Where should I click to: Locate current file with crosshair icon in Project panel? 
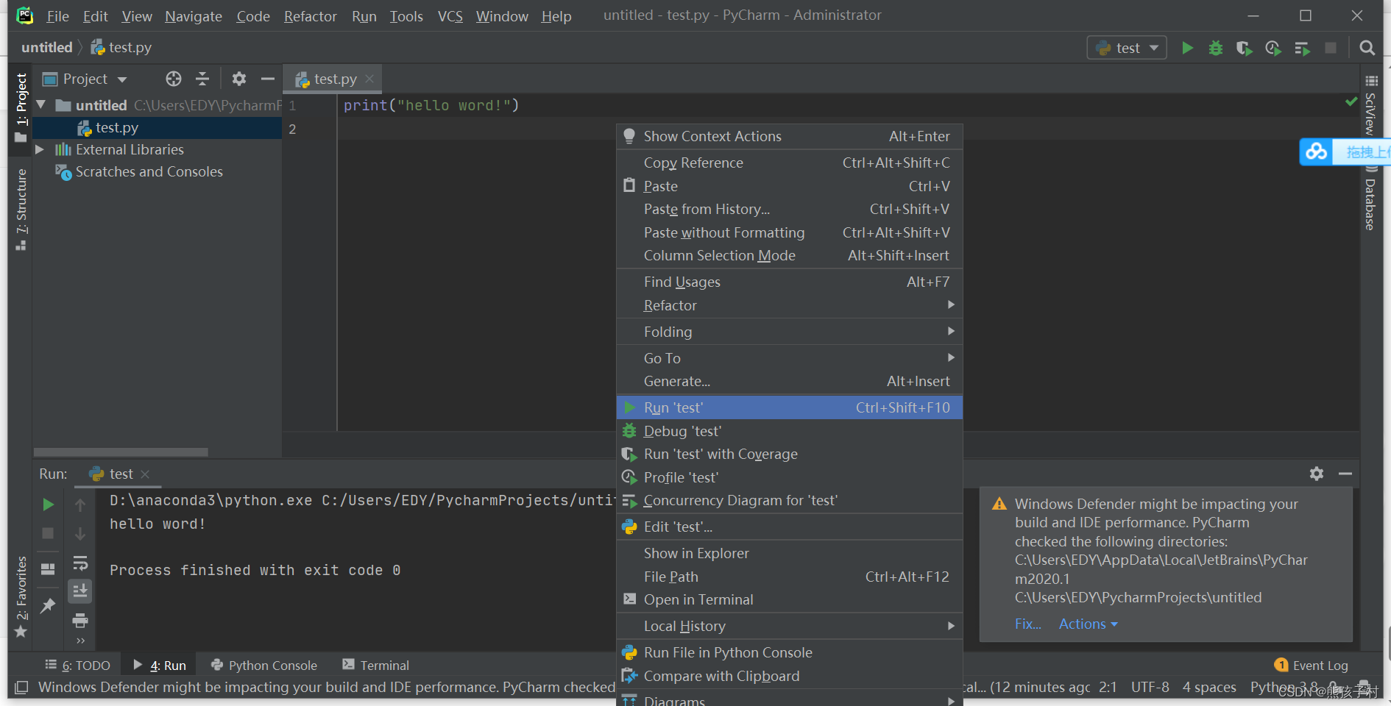coord(174,79)
